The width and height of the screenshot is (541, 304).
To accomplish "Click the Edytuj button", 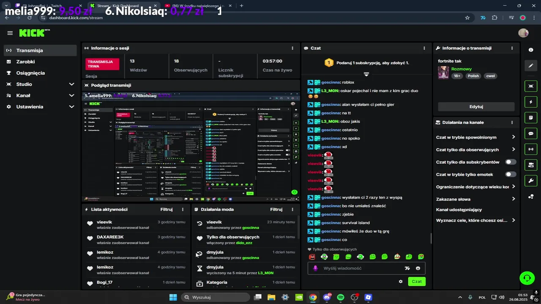I will point(476,106).
